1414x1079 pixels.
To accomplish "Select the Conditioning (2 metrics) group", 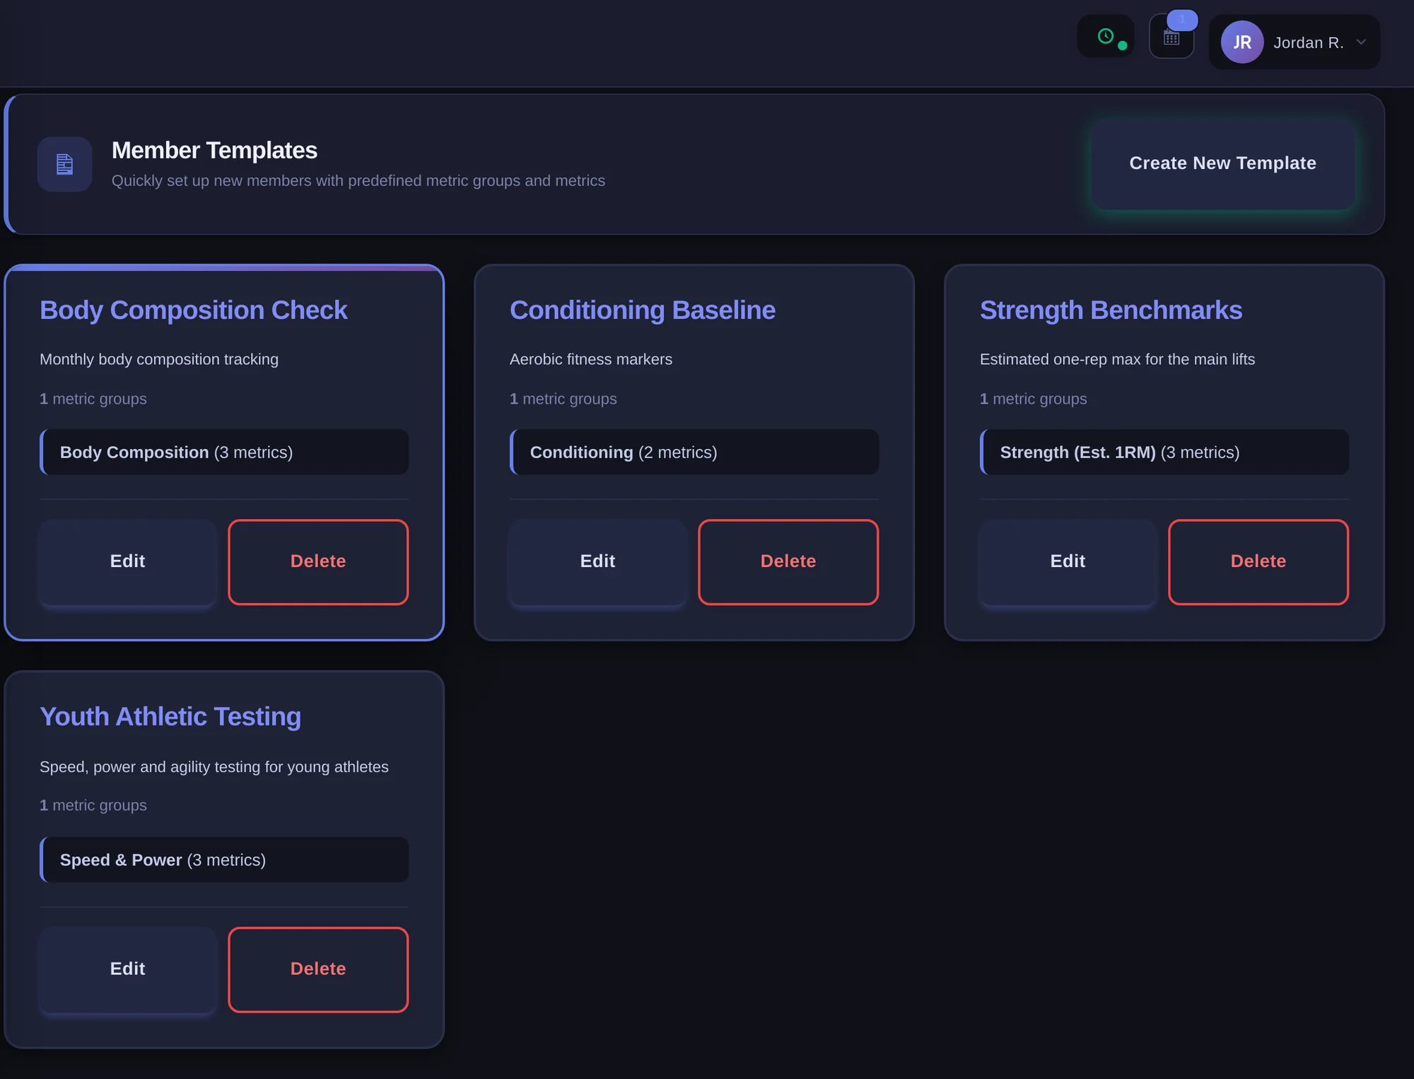I will point(694,452).
